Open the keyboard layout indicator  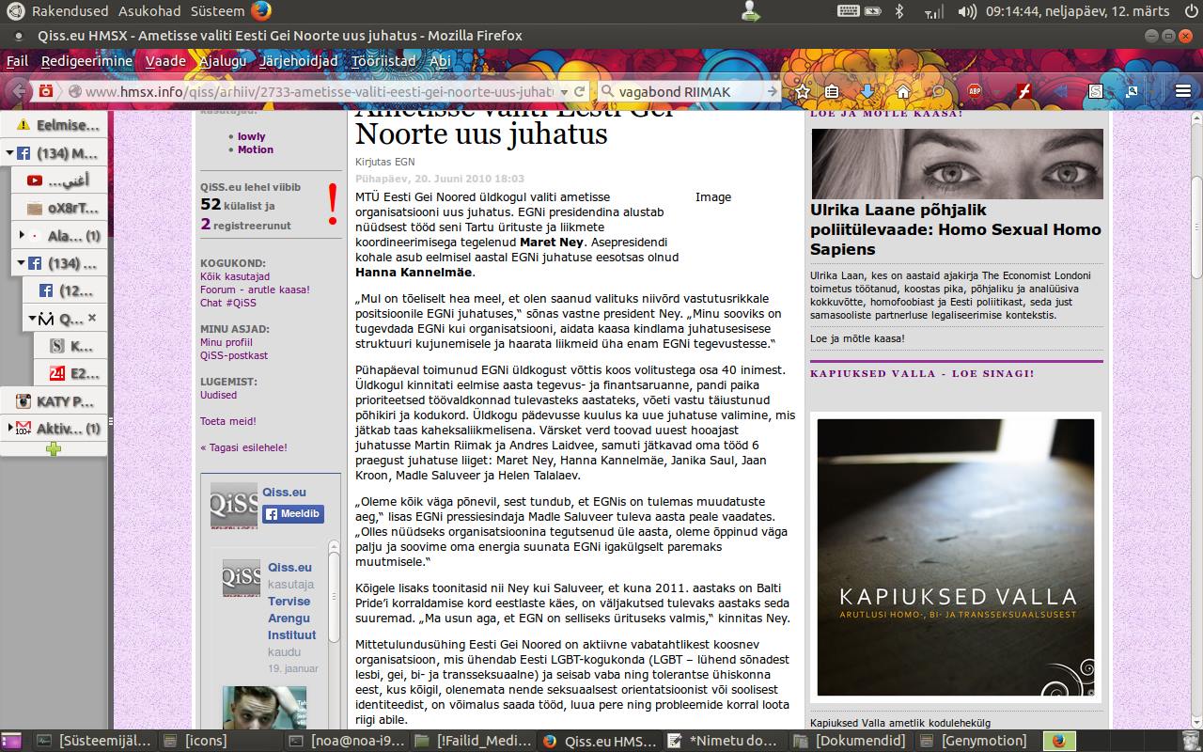coord(848,11)
